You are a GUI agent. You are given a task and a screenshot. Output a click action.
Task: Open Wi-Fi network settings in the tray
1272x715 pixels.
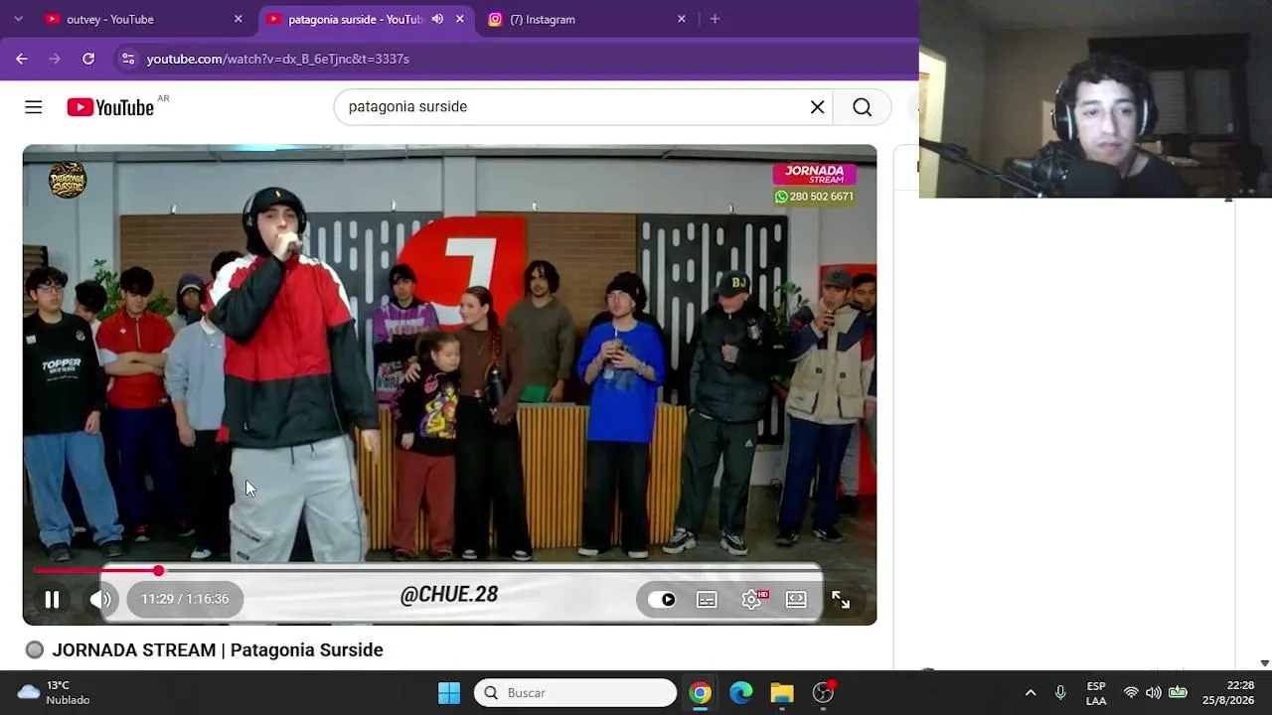1131,693
